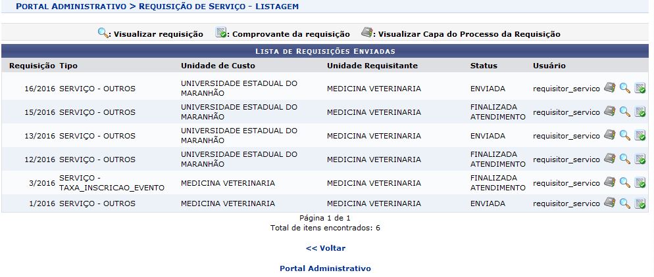Open receipt (comprovante) for requisition 16/2016
The width and height of the screenshot is (654, 277).
pyautogui.click(x=640, y=89)
